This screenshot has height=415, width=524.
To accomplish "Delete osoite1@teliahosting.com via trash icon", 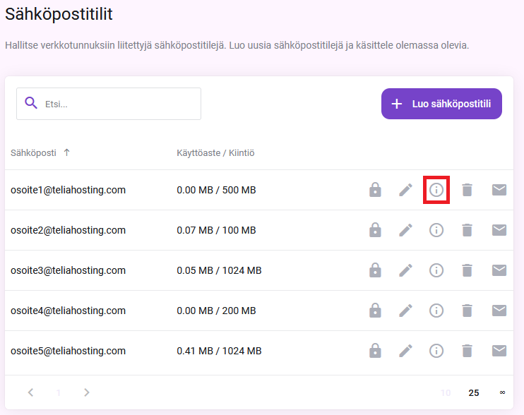I will click(467, 190).
